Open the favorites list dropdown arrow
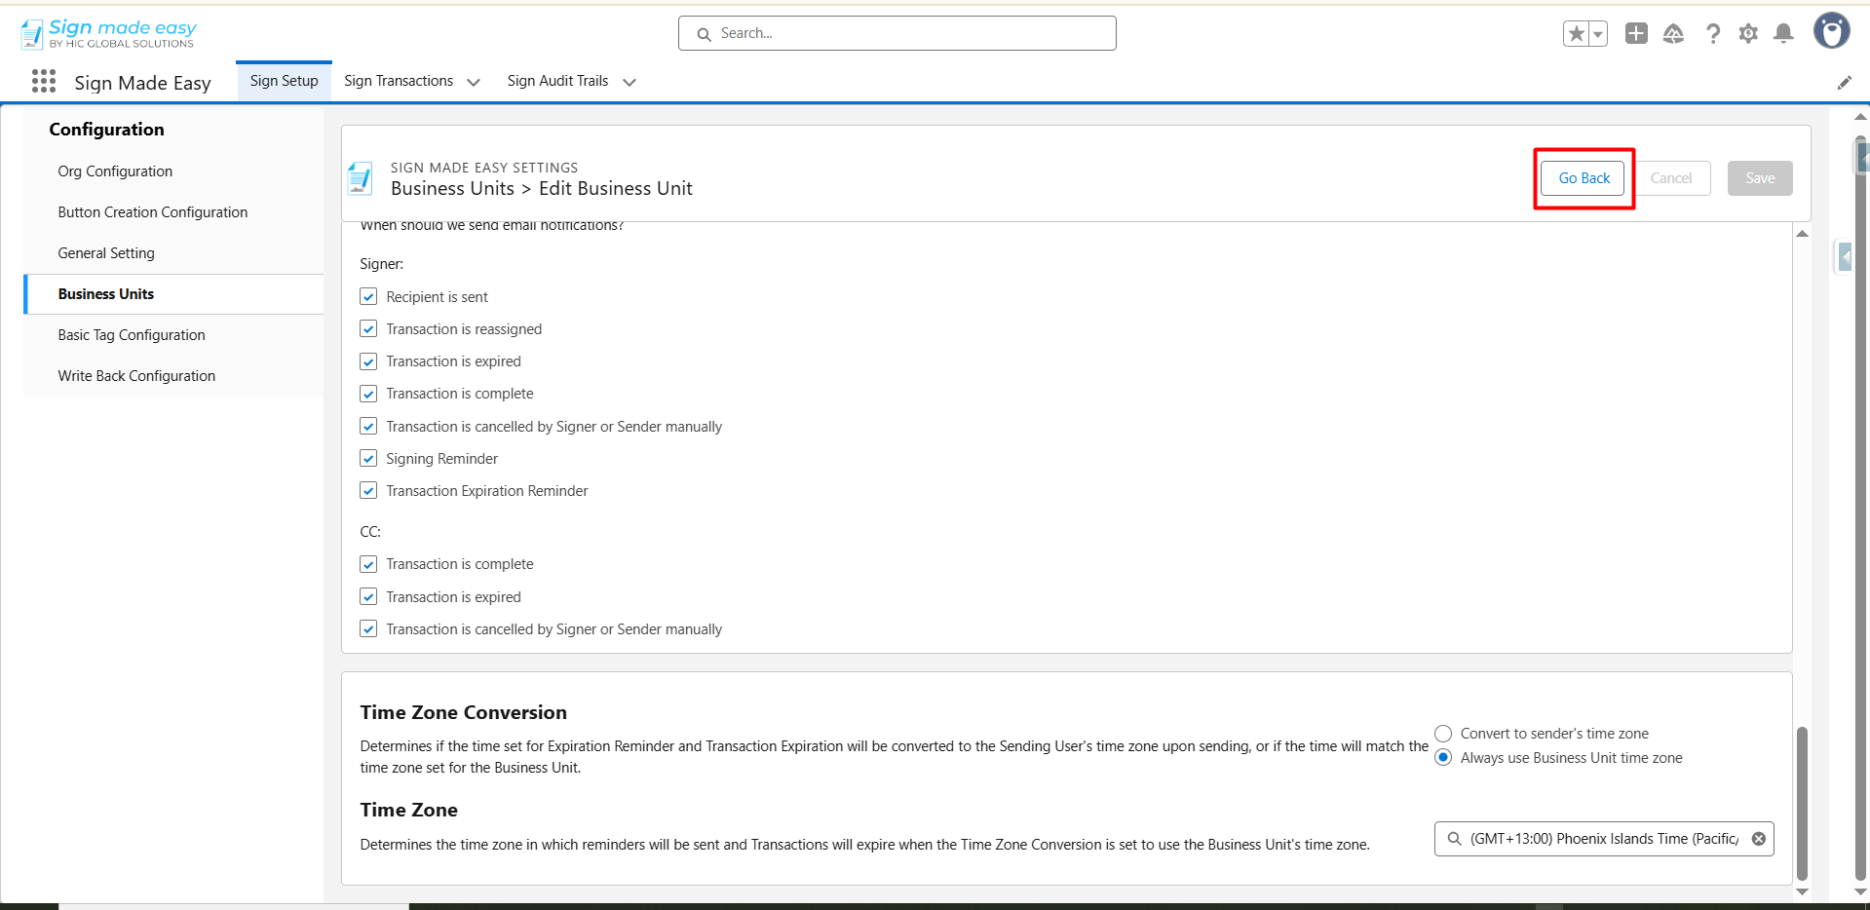1870x910 pixels. [1598, 34]
